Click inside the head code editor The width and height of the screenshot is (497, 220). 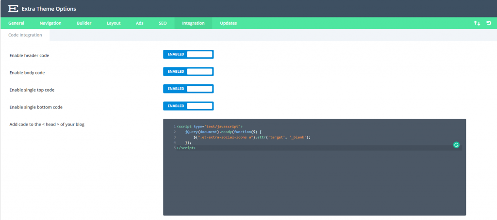[314, 184]
